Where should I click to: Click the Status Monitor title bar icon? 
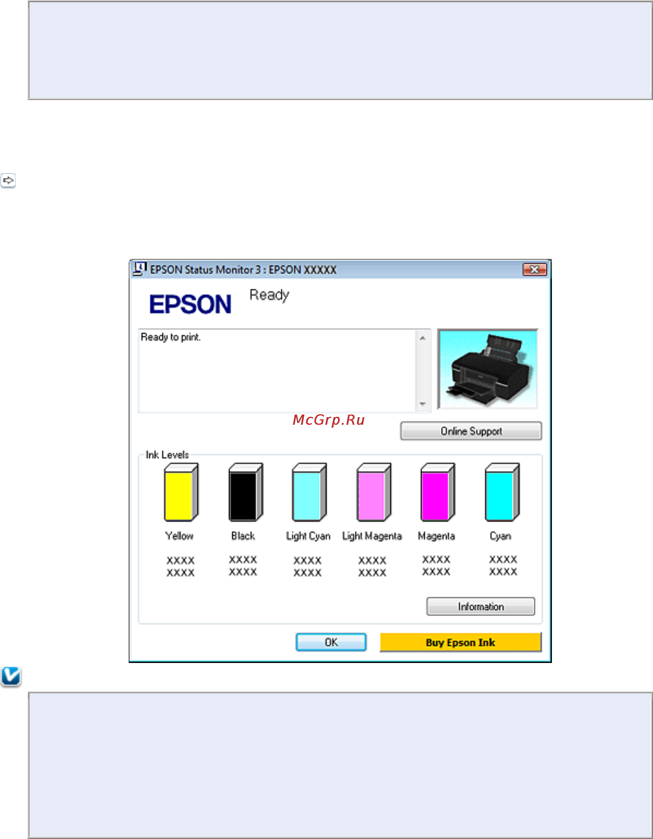point(139,269)
